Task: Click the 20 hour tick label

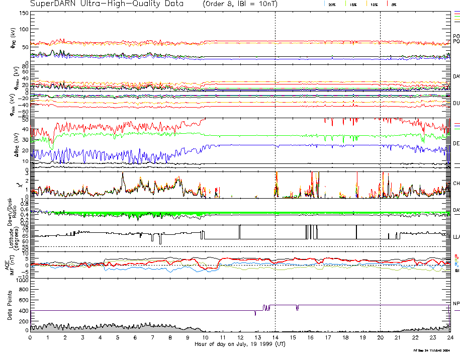Action: [x=380, y=338]
